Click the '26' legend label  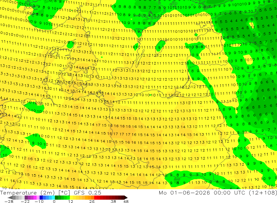click(x=92, y=202)
